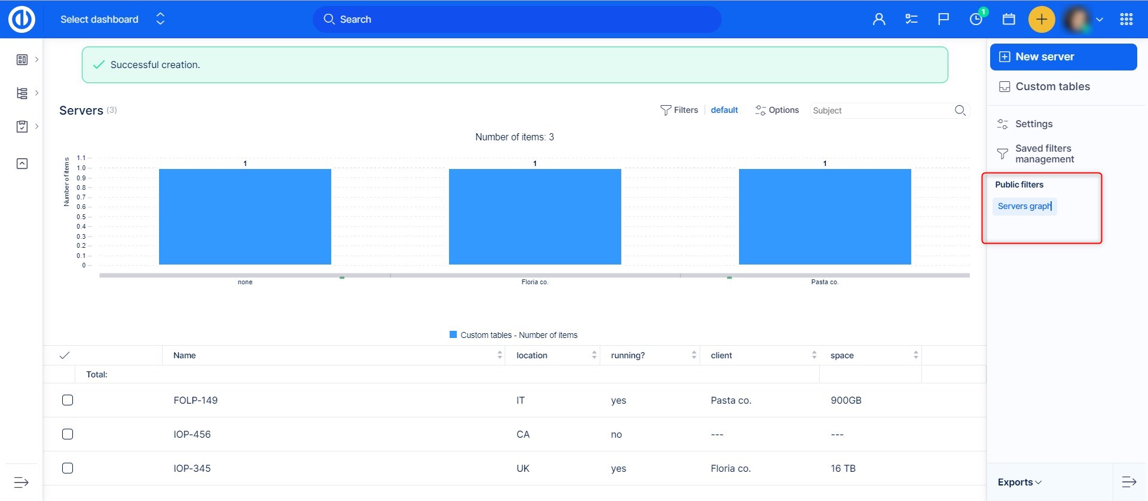Click the New server button
This screenshot has height=501, width=1148.
[1063, 57]
